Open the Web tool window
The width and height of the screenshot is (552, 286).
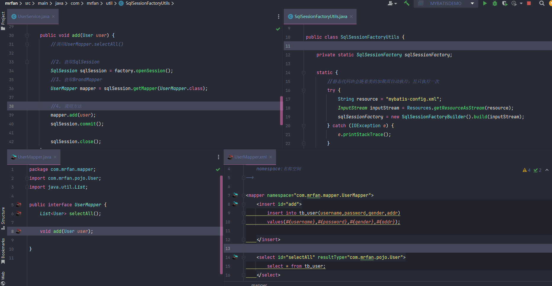[x=3, y=278]
